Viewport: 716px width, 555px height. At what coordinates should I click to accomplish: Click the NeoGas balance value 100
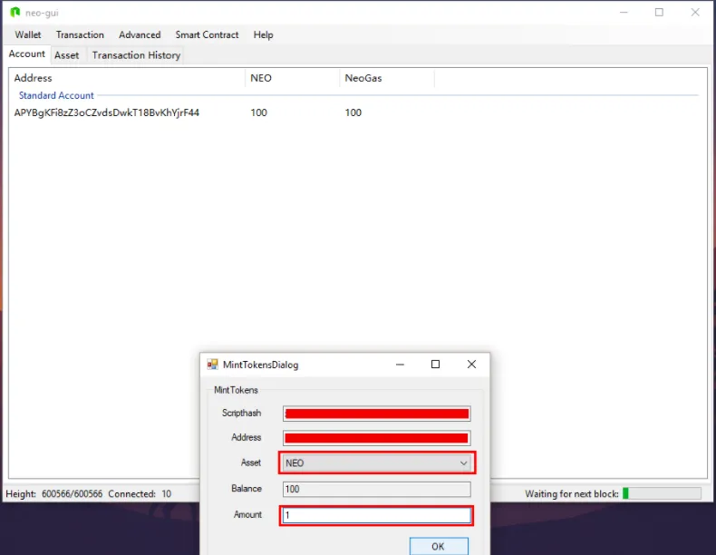[353, 112]
